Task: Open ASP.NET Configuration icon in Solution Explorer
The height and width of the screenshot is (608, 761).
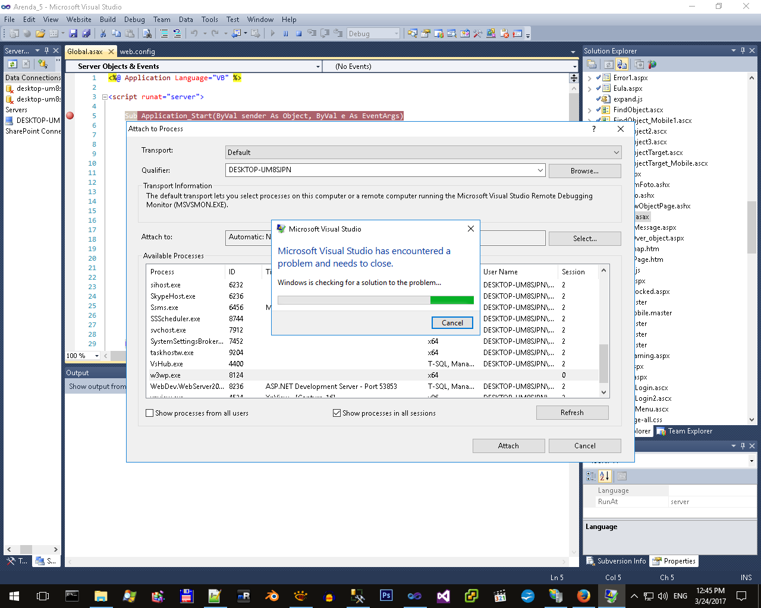Action: tap(652, 64)
